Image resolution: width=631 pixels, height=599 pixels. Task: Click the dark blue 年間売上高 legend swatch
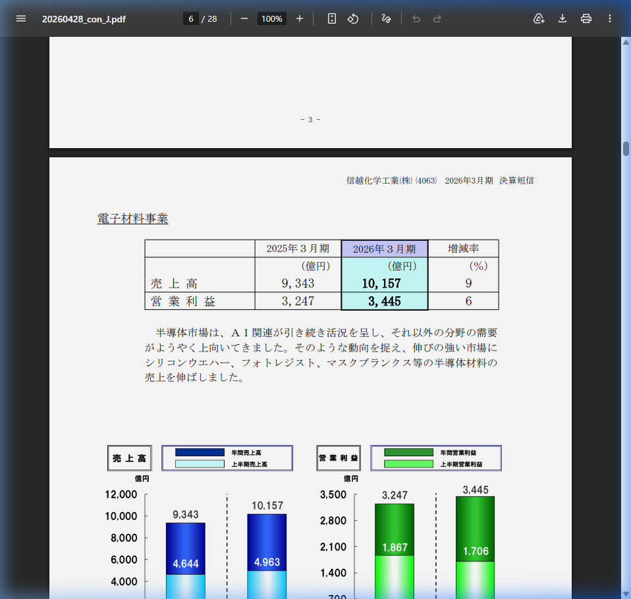(x=200, y=452)
